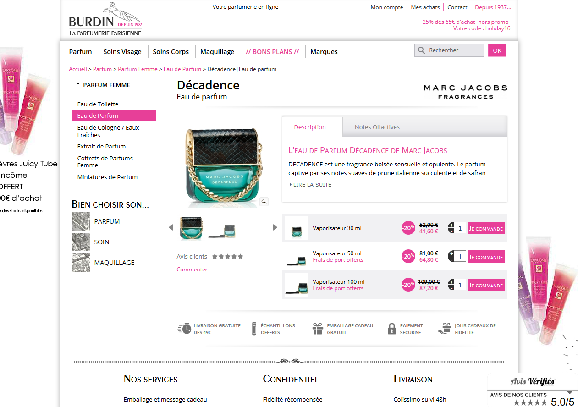Adjust quantity stepper for 100 ml
The height and width of the screenshot is (407, 578).
451,285
